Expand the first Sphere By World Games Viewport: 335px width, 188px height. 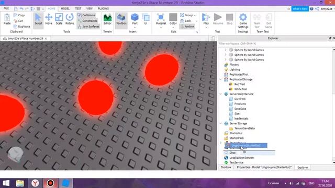pyautogui.click(x=226, y=50)
